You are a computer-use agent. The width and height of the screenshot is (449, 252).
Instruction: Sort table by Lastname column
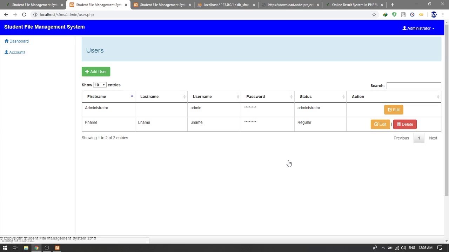[161, 97]
